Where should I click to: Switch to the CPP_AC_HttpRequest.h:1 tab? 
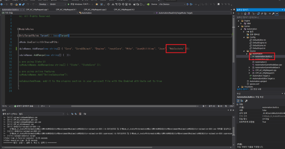click(x=66, y=10)
